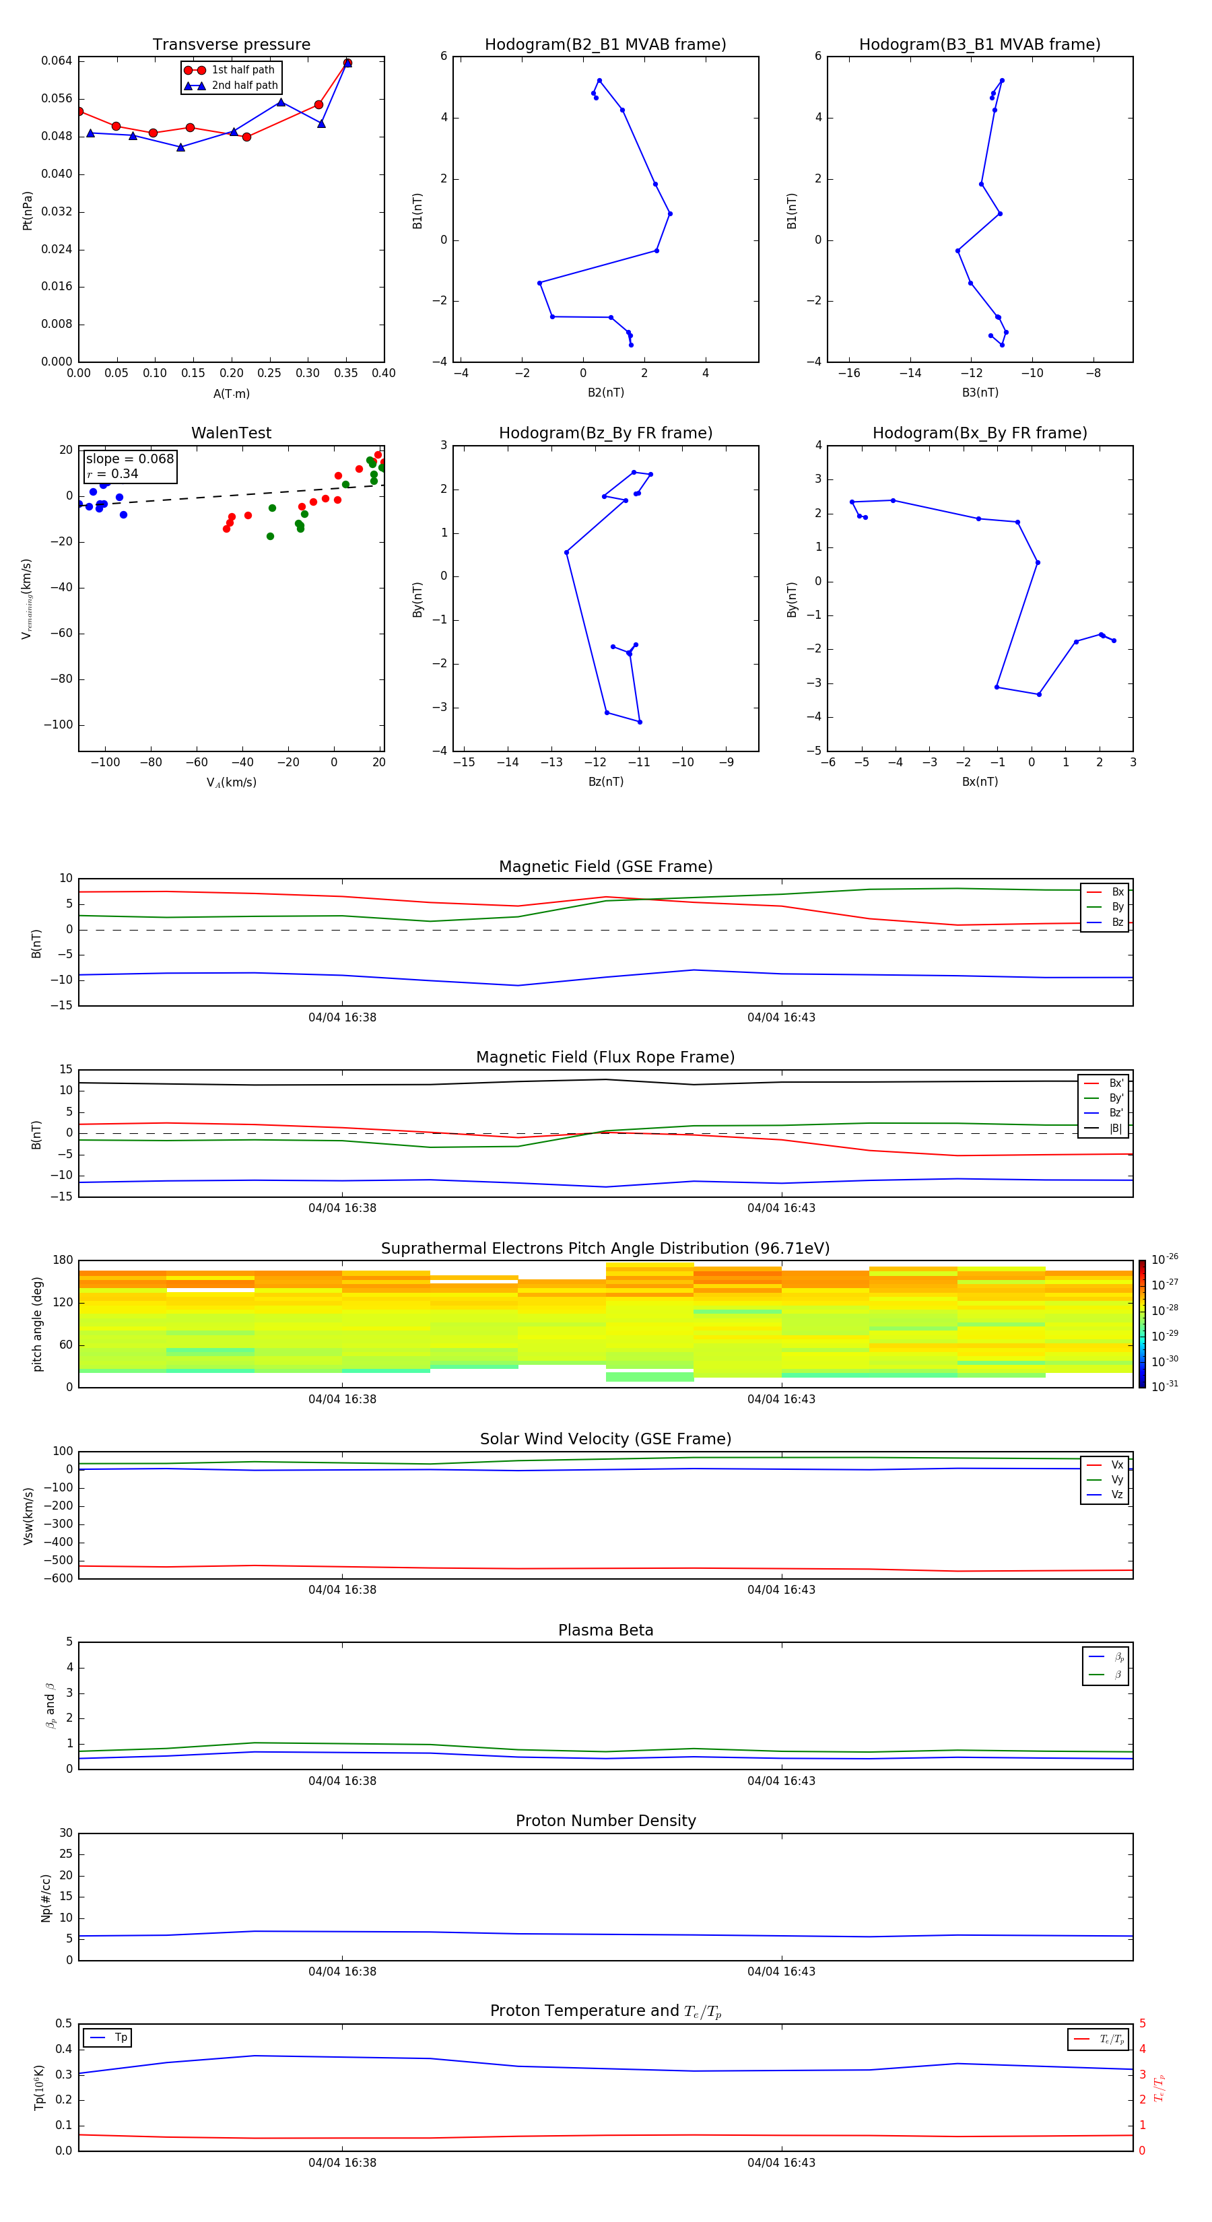Click '04/04 16:38' tick under GSE magnetic field
This screenshot has width=1212, height=2222.
click(343, 1018)
